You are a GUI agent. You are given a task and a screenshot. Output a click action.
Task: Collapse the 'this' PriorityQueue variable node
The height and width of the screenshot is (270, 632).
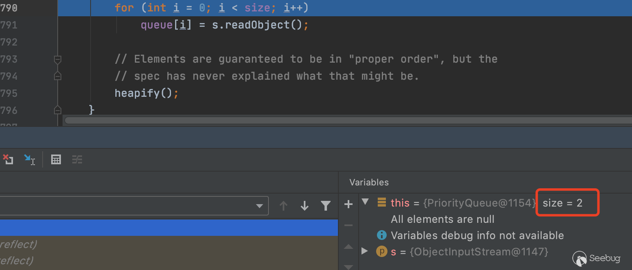(x=365, y=202)
